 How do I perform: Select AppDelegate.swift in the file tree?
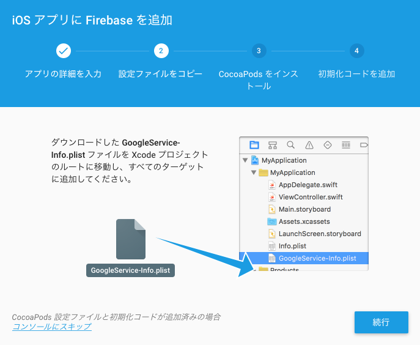304,185
